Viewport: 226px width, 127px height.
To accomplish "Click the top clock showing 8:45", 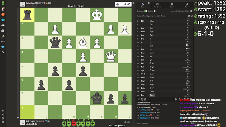I will point(124,4).
